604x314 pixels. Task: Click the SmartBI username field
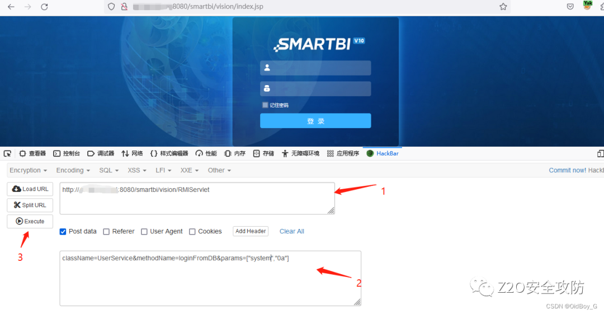point(315,68)
